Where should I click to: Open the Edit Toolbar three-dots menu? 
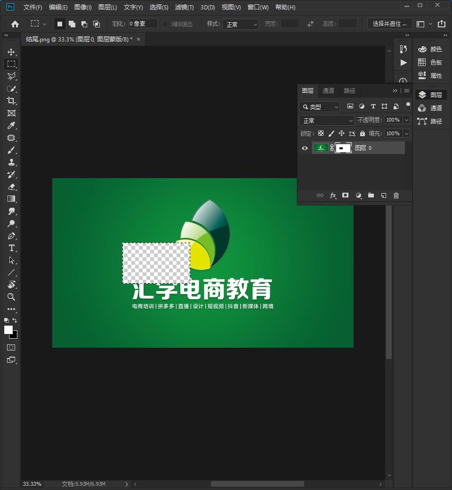point(11,309)
